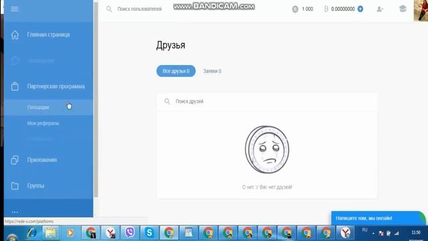Screen dimensions: 428x241
Task: Select the Все друзья 0 tab
Action: [x=176, y=71]
